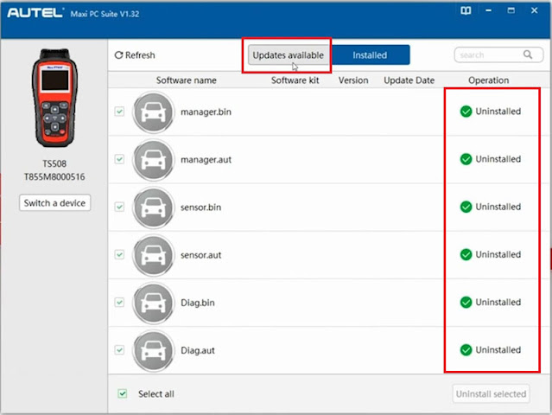This screenshot has width=552, height=415.
Task: Click the Update Date column header
Action: tap(409, 80)
